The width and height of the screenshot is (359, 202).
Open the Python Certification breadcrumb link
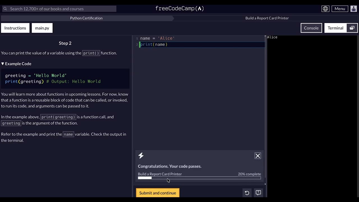[x=86, y=18]
